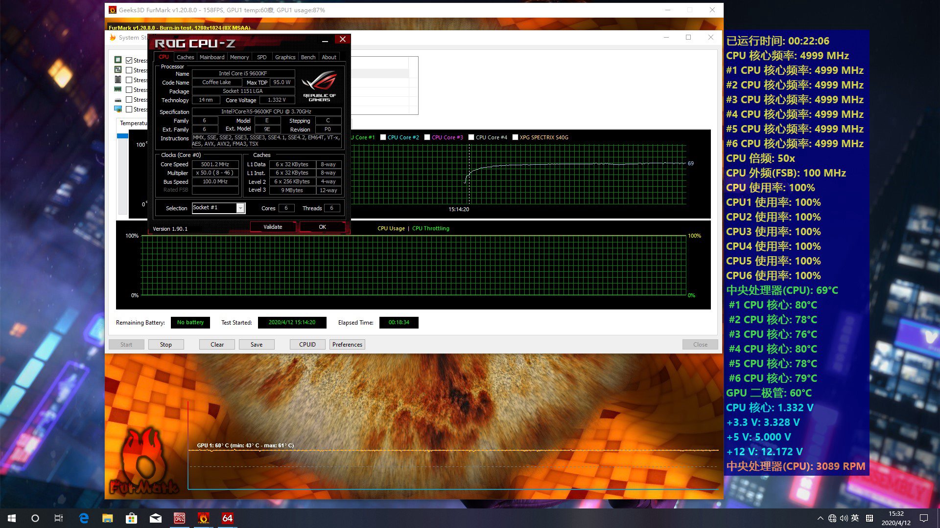Click the volume icon in the system tray
This screenshot has width=940, height=528.
click(844, 518)
